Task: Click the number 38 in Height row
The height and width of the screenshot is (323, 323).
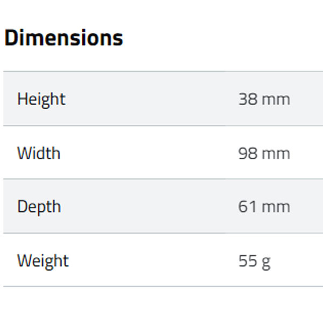Action: tap(248, 99)
